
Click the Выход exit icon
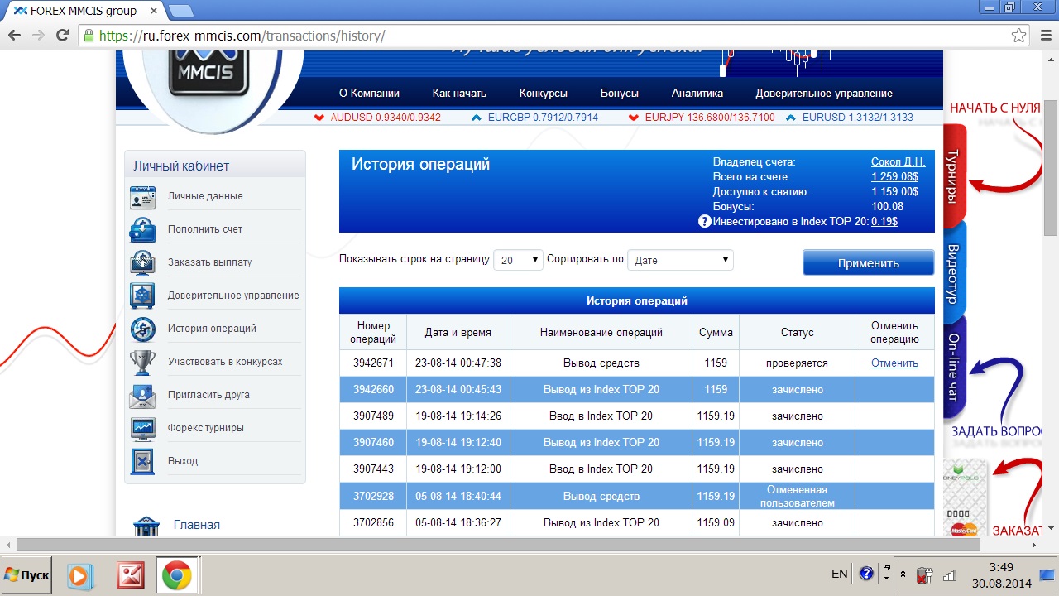pos(142,461)
